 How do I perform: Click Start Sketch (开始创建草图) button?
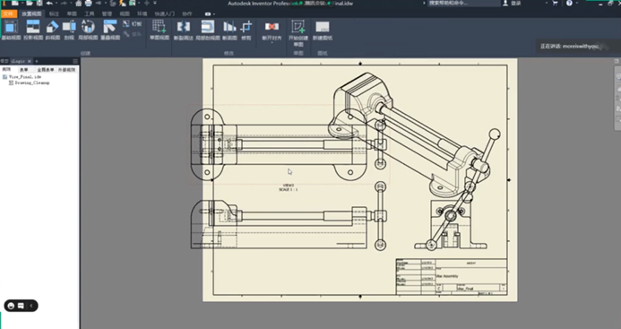[x=298, y=32]
